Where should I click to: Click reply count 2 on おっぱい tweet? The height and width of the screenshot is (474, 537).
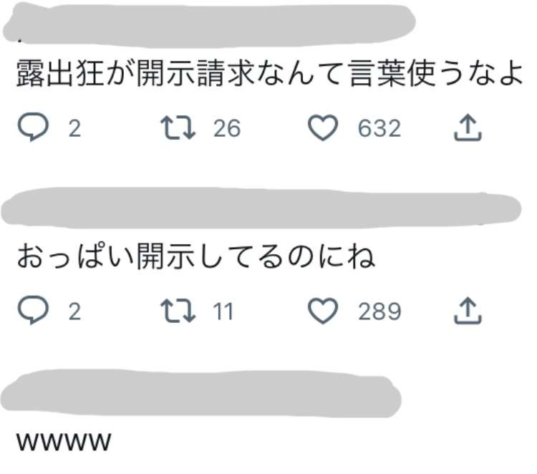coord(74,312)
